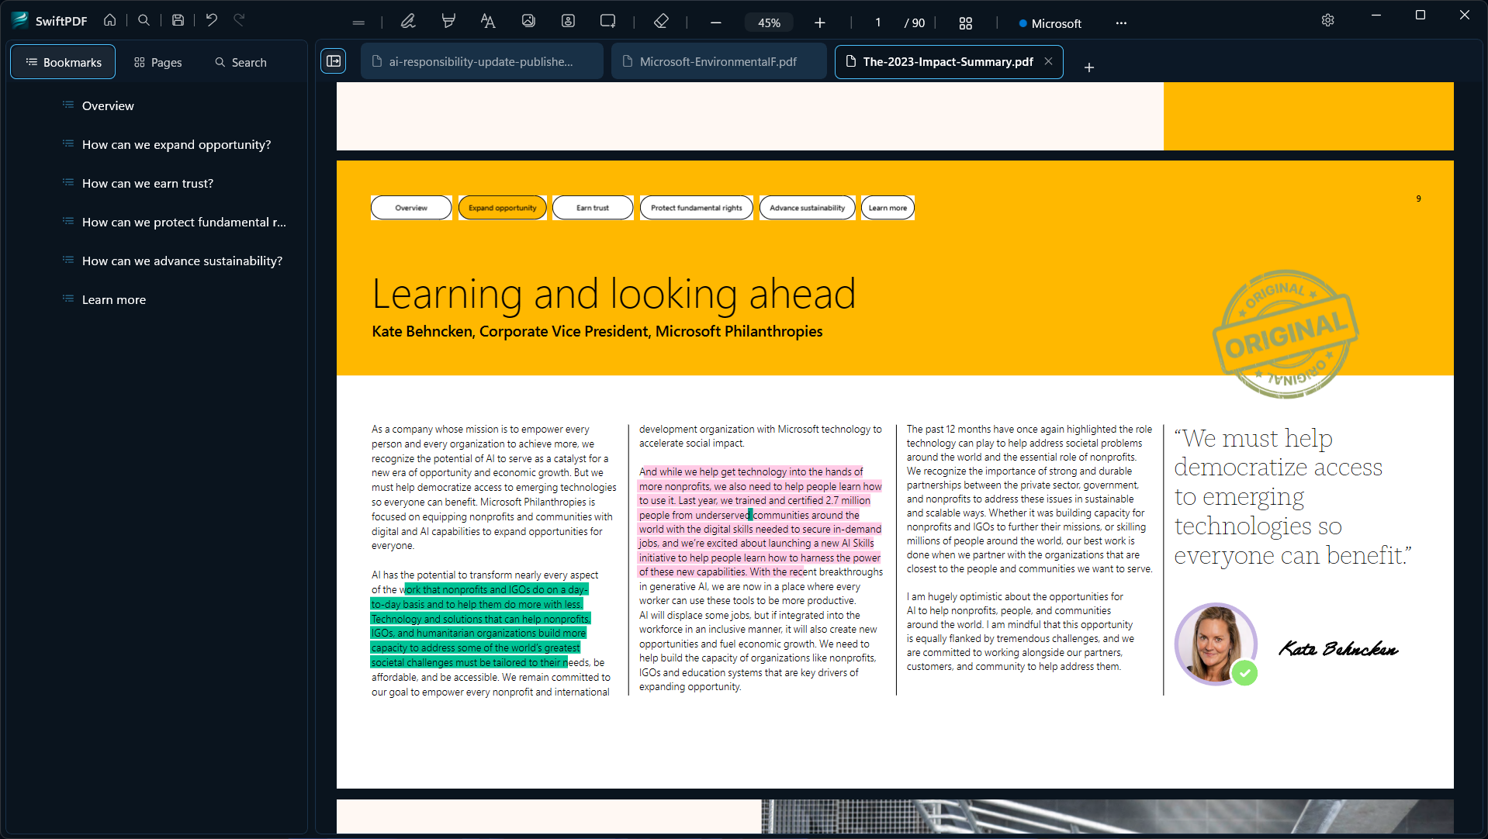The image size is (1488, 839).
Task: Click the save document icon
Action: coord(178,20)
